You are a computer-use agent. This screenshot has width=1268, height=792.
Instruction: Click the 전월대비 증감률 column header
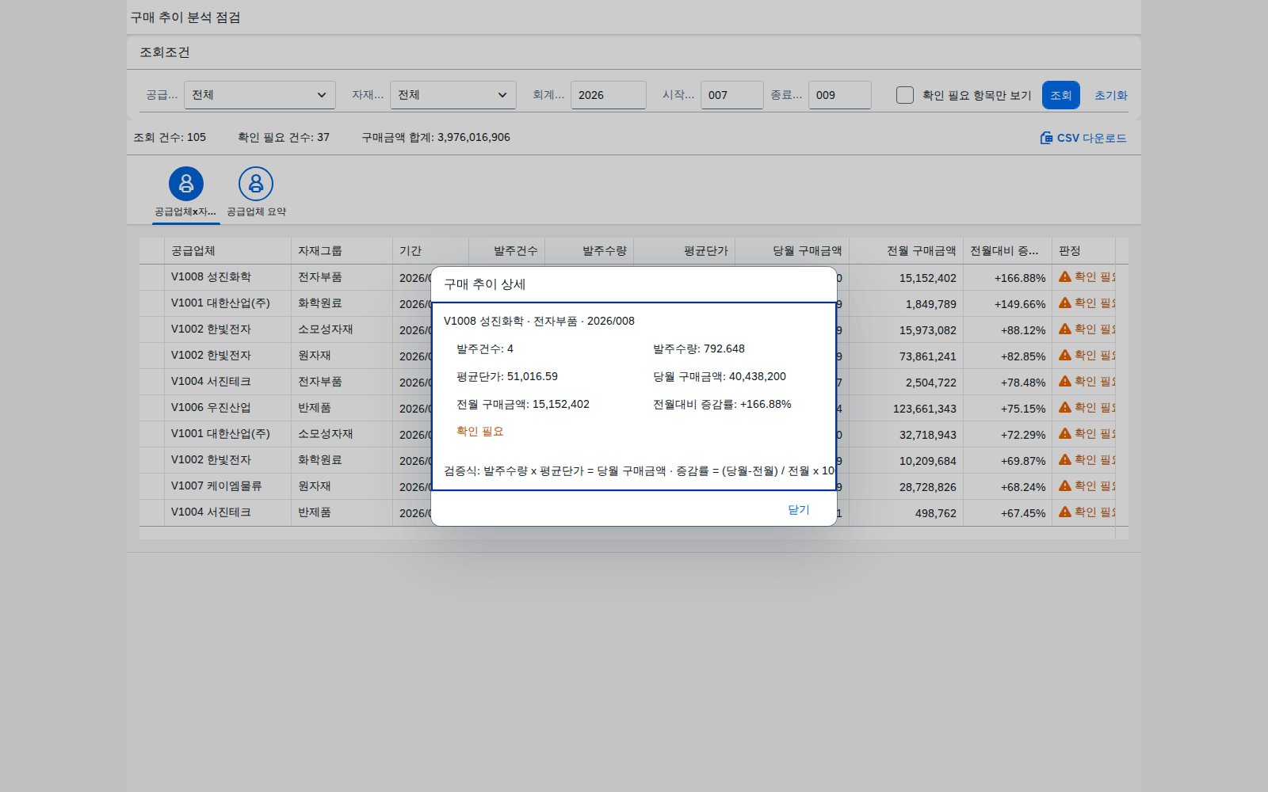1008,250
